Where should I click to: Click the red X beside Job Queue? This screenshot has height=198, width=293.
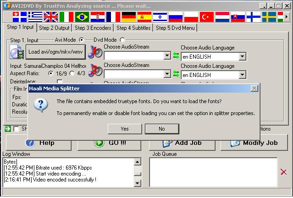coord(284,172)
